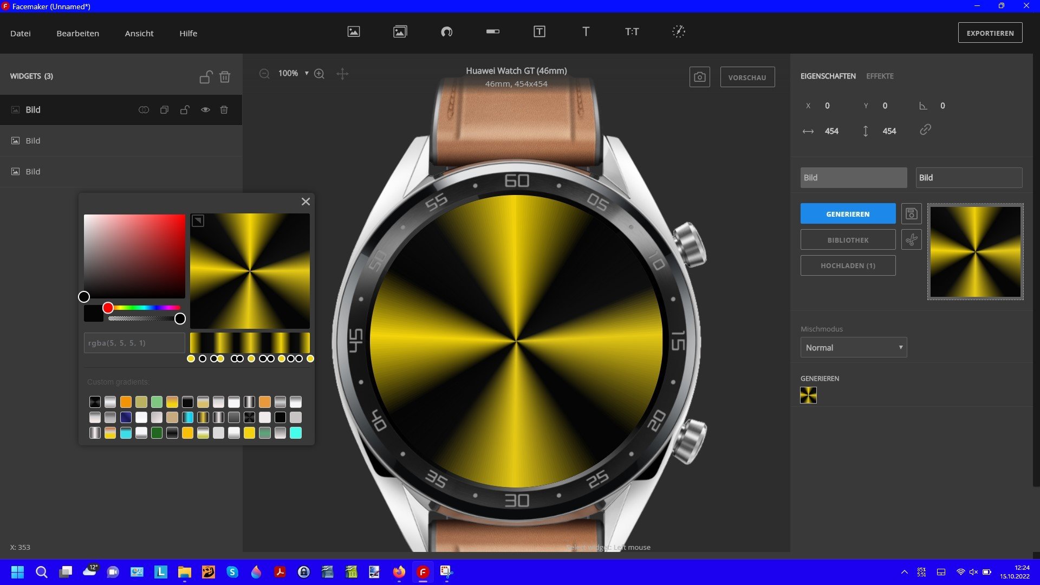Open the Bearbeiten menu
Image resolution: width=1040 pixels, height=585 pixels.
(x=77, y=34)
